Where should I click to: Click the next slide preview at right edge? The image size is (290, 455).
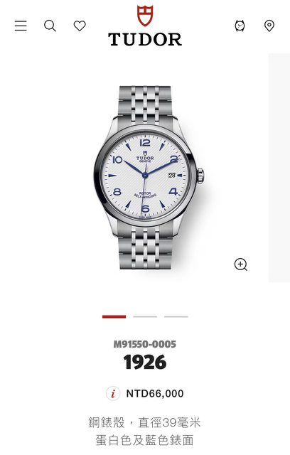pos(279,168)
